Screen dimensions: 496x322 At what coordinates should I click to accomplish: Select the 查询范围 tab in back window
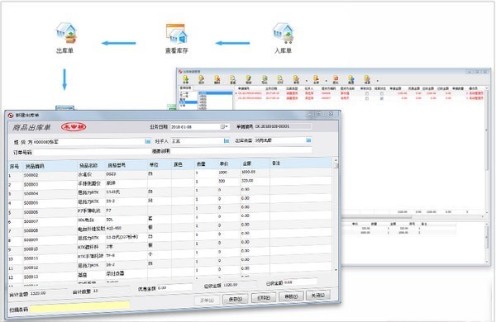(x=186, y=88)
